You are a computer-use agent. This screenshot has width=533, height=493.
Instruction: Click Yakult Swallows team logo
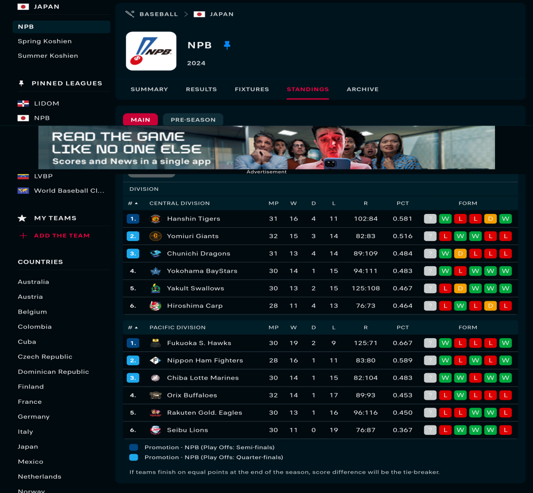[155, 288]
